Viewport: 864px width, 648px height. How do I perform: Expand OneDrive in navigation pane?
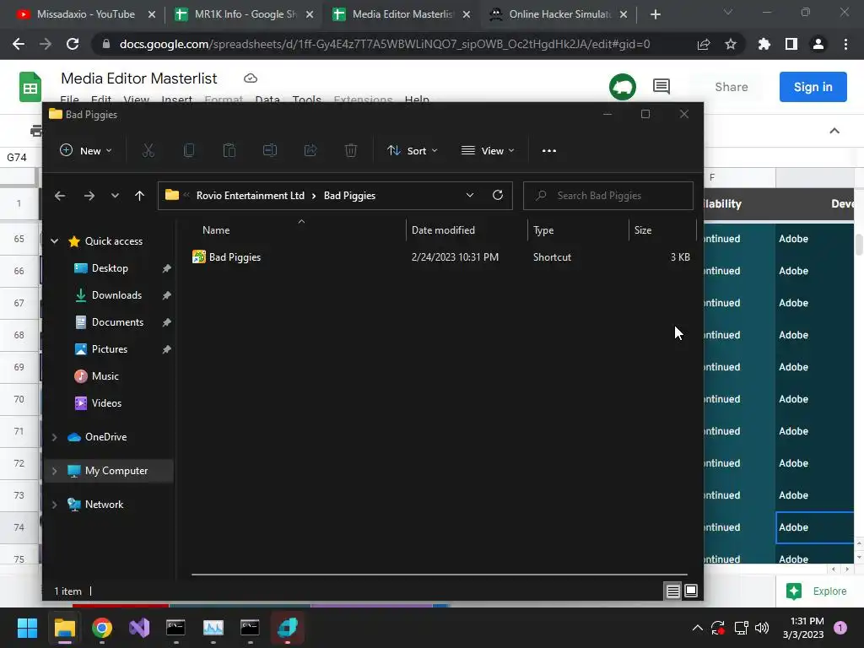point(55,437)
